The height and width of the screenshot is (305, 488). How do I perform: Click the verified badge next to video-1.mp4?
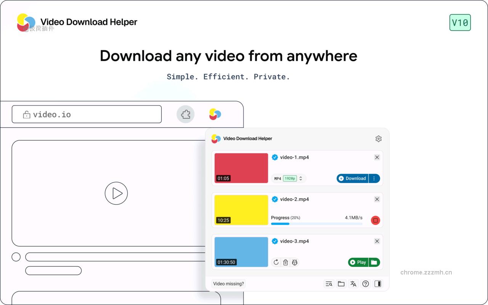click(275, 157)
